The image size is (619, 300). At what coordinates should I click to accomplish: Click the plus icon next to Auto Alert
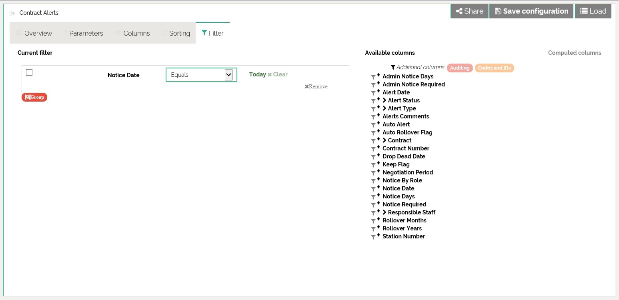379,123
